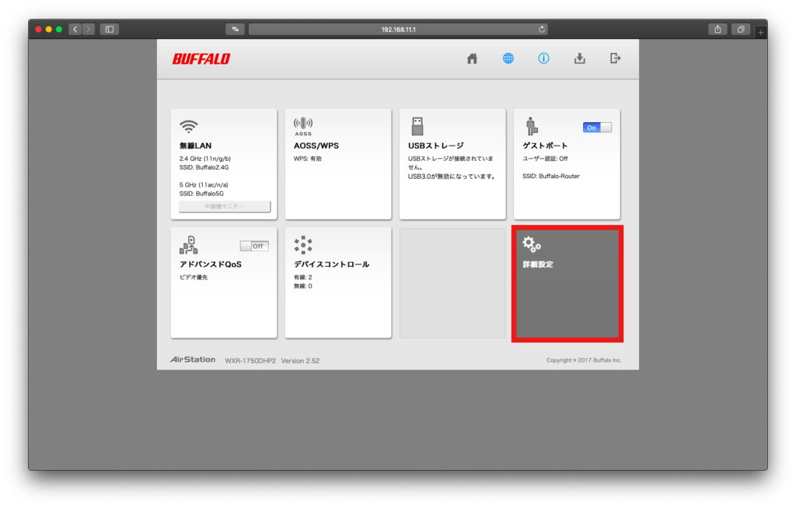Click the Version 2.52 text
Screen dimensions: 796x508
[301, 361]
